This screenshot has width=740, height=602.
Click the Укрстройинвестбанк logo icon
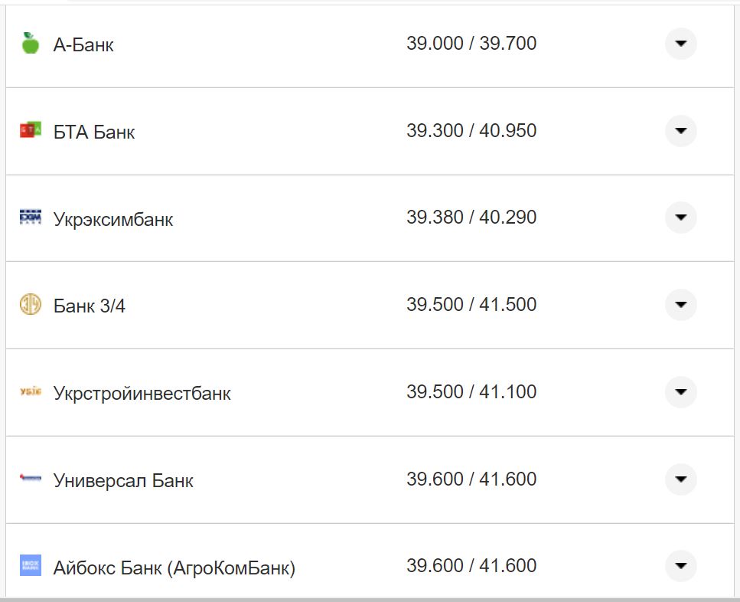[x=31, y=392]
